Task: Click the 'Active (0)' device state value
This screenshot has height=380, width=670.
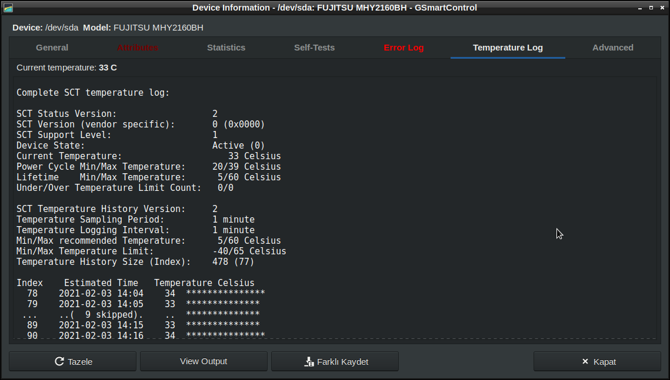Action: 238,146
